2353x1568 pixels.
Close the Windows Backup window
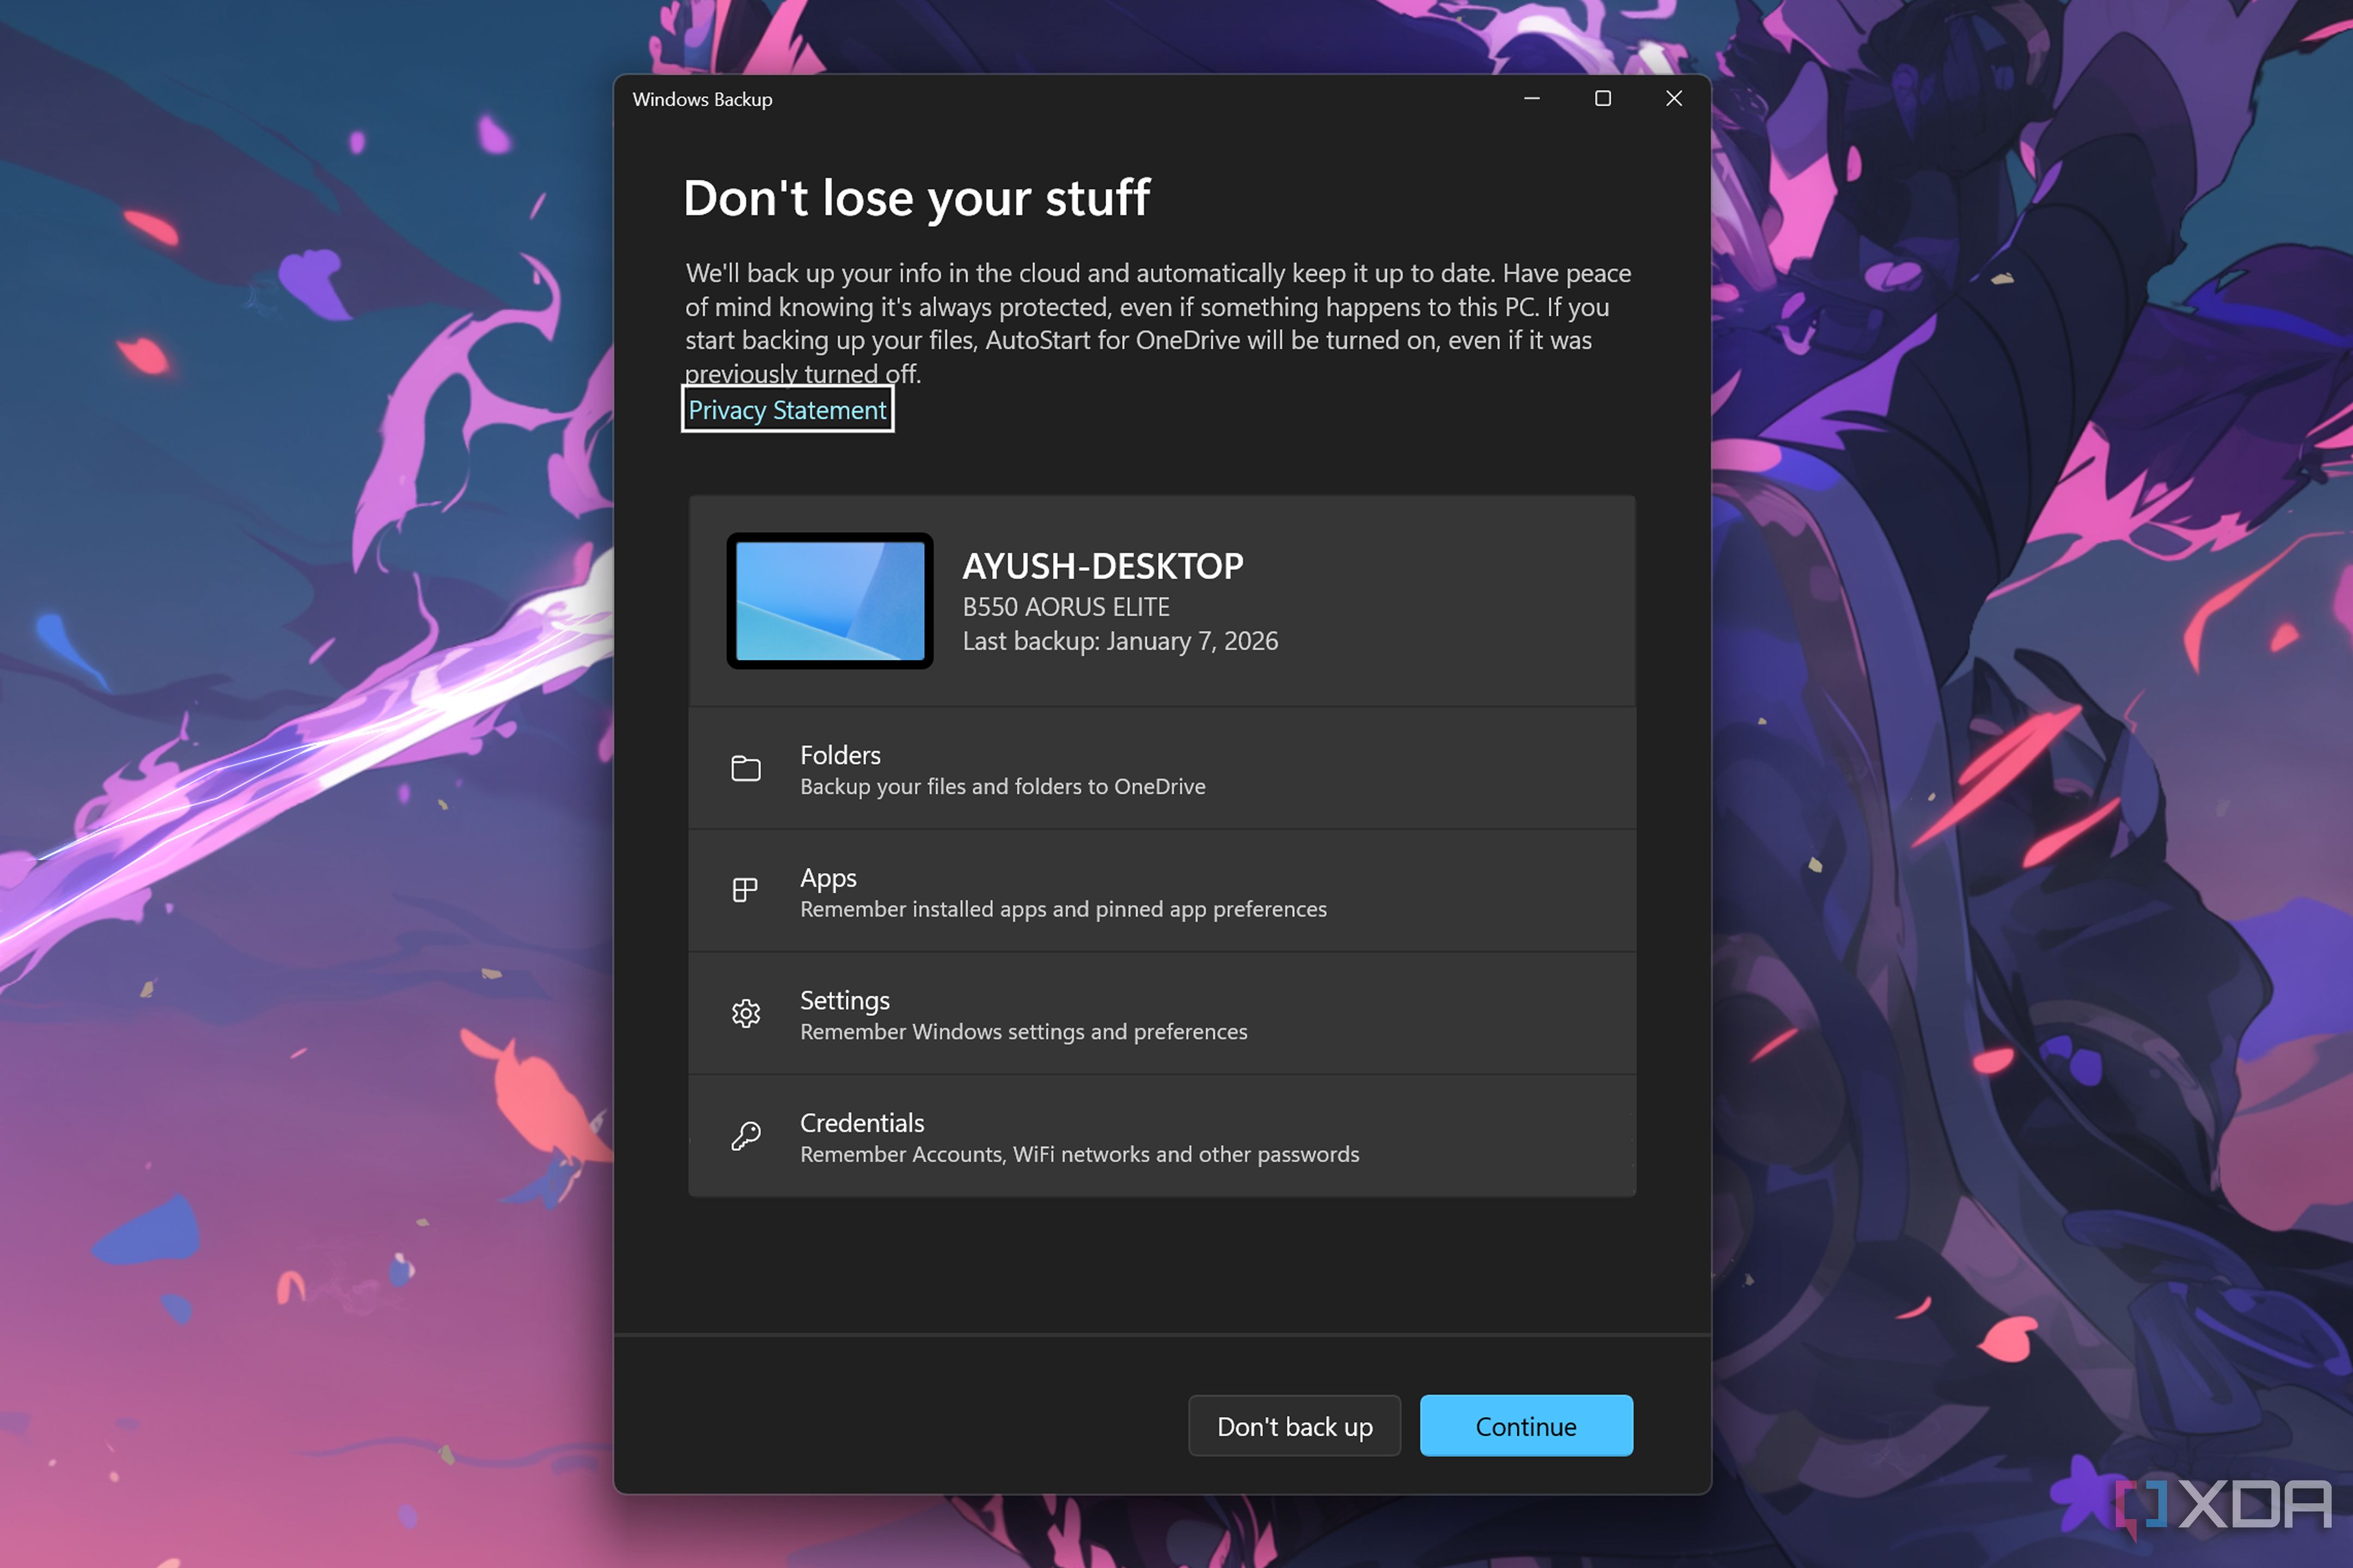click(1674, 98)
